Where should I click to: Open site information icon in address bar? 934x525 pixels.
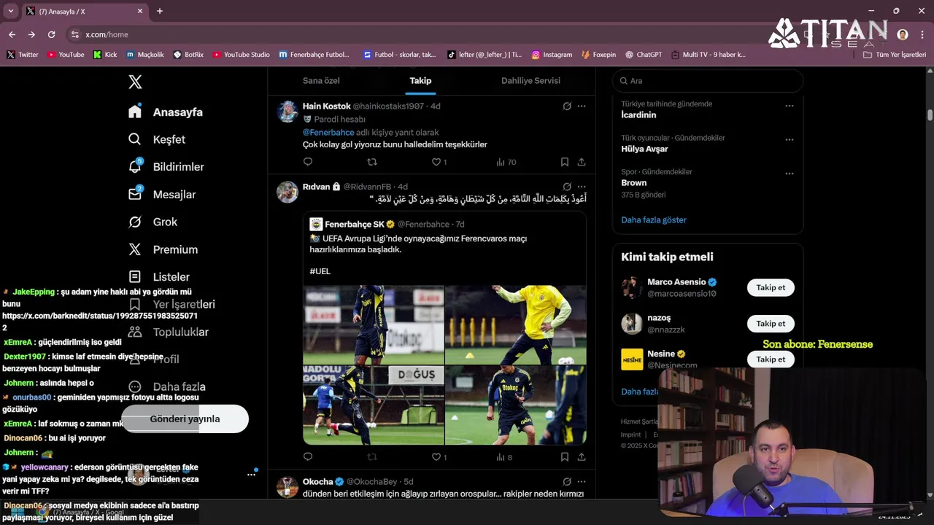(x=74, y=34)
